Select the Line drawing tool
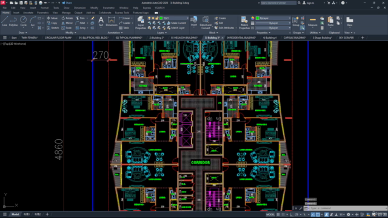Image resolution: width=388 pixels, height=218 pixels. coord(4,21)
